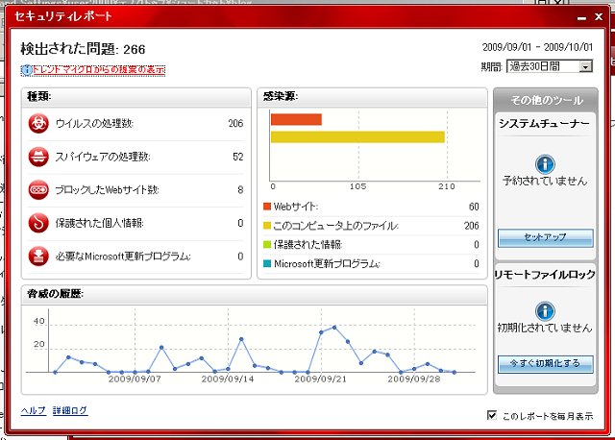Click the セットアップ button
Image resolution: width=615 pixels, height=440 pixels.
point(545,237)
